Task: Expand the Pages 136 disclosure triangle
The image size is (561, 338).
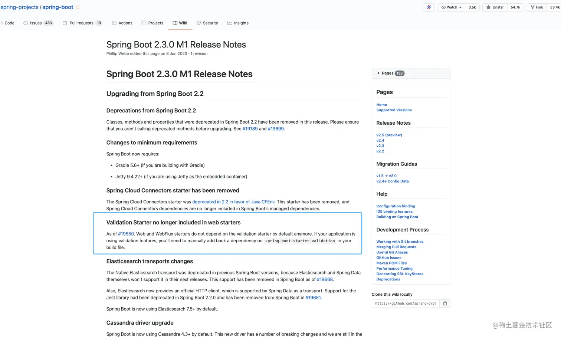Action: click(x=378, y=73)
